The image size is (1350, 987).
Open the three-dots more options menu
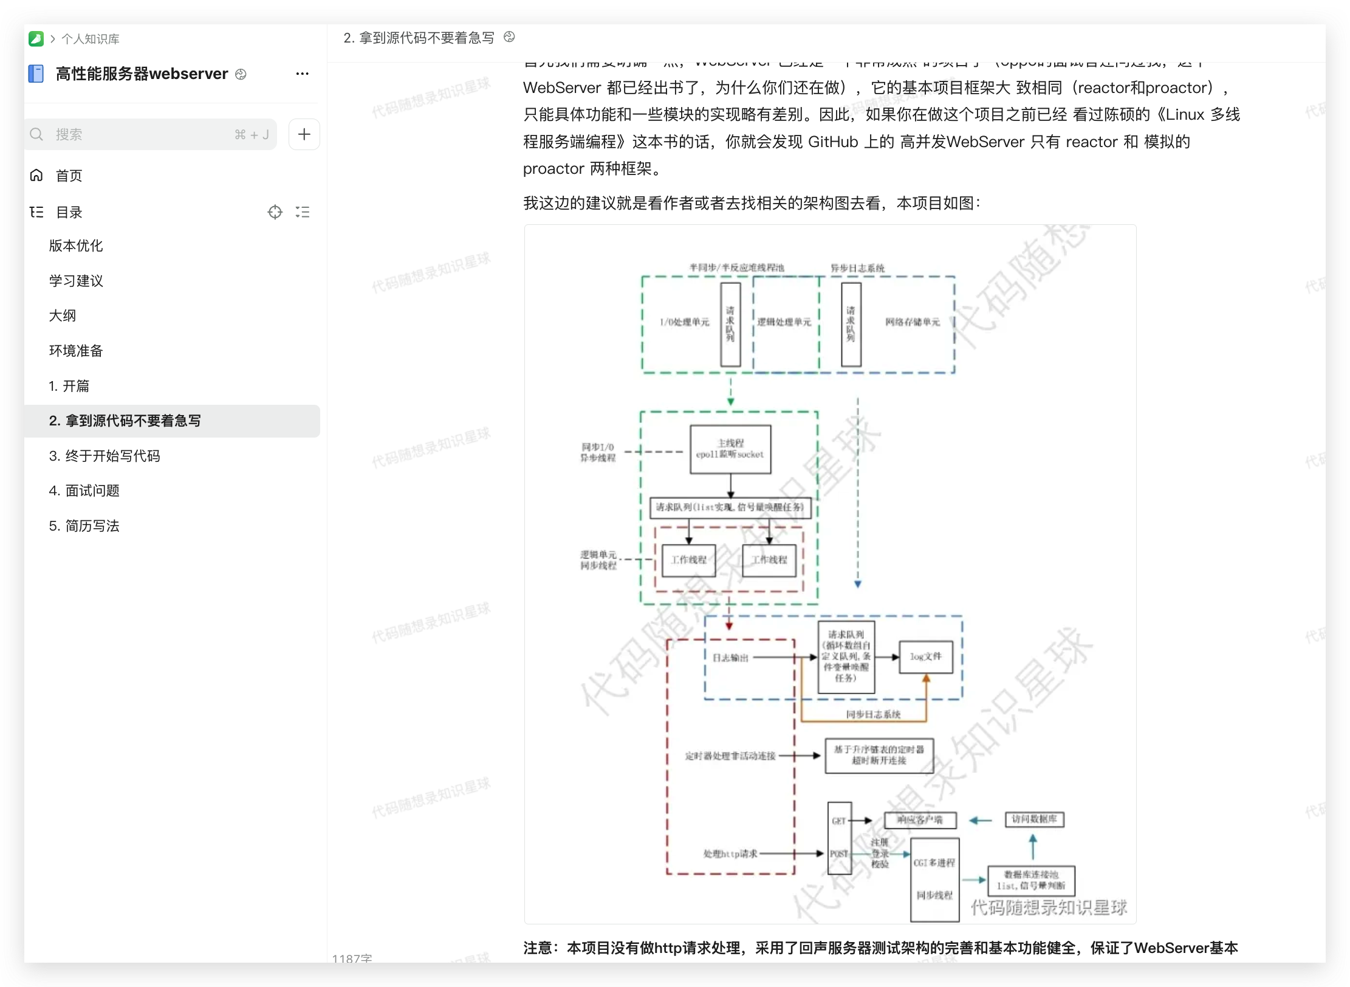[302, 74]
